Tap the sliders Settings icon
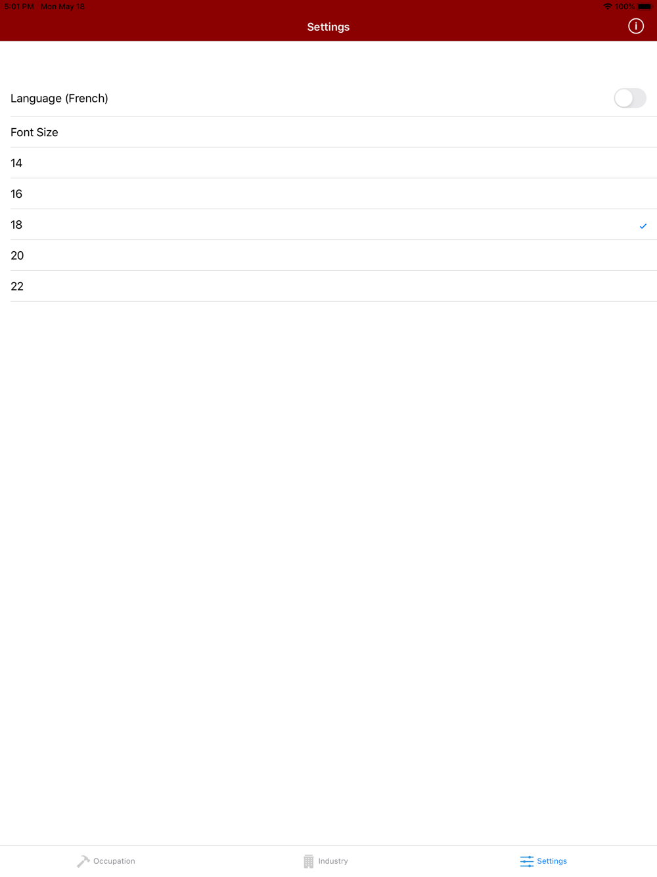657x877 pixels. pyautogui.click(x=526, y=861)
